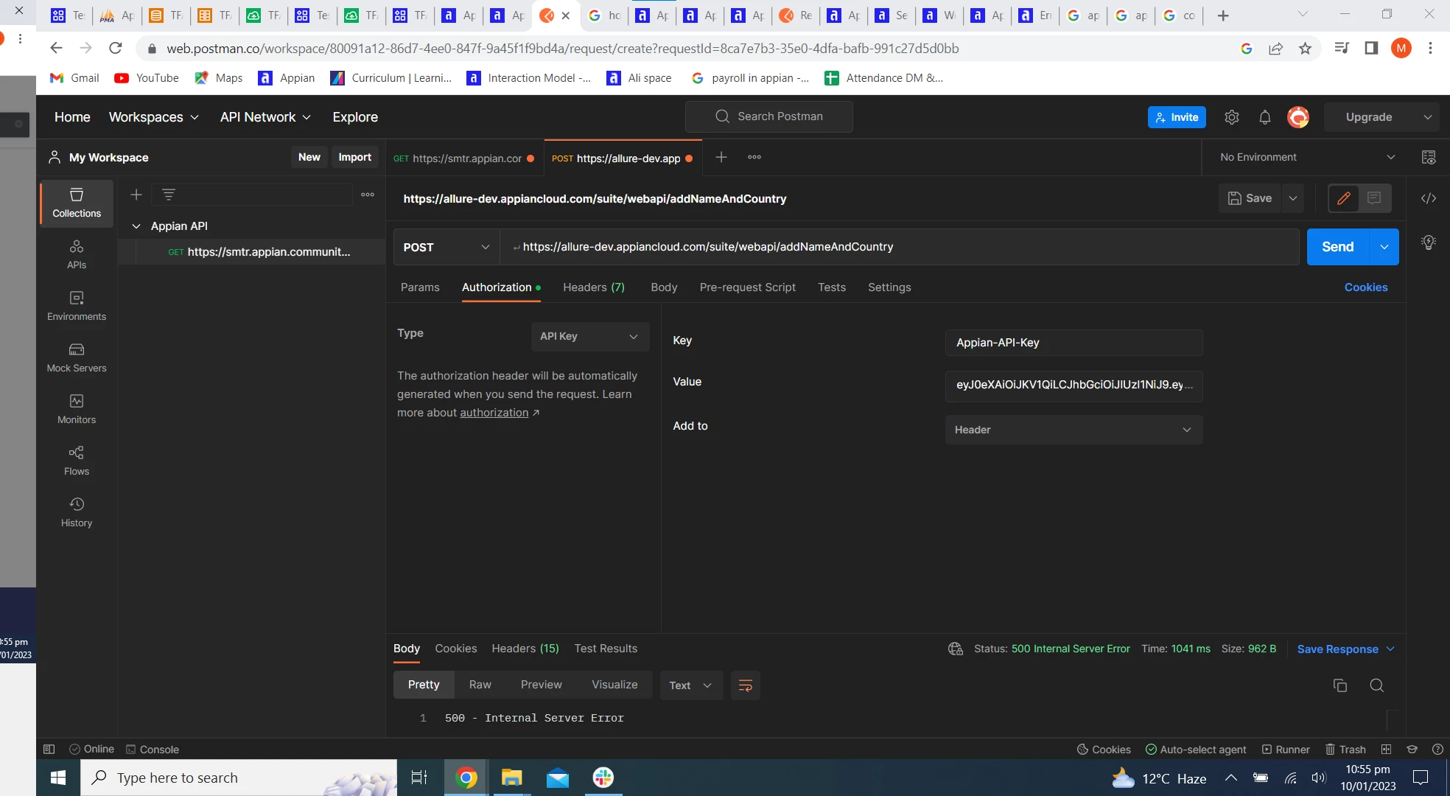Open the Environments sidebar panel
The height and width of the screenshot is (796, 1450).
click(77, 306)
